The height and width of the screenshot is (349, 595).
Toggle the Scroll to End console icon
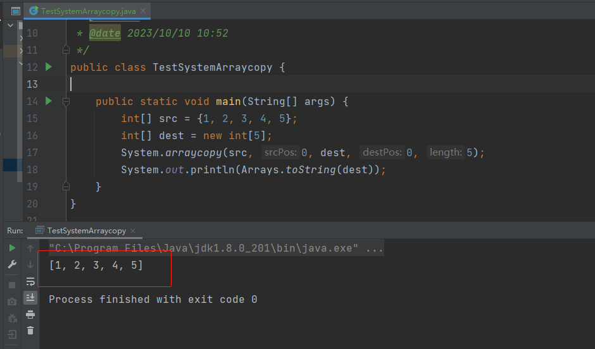30,298
